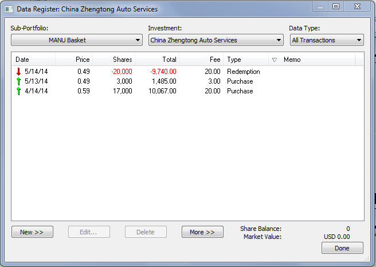Click the green up arrow on 4/14/14 row
376x267 pixels.
18,91
